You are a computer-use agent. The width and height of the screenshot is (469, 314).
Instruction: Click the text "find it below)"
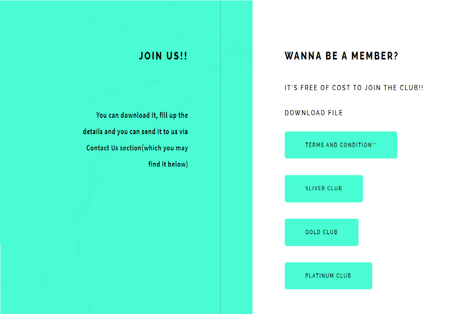(x=168, y=164)
